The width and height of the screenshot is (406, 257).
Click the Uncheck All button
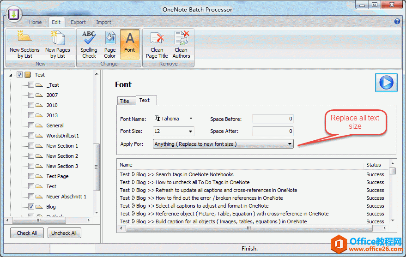64,233
